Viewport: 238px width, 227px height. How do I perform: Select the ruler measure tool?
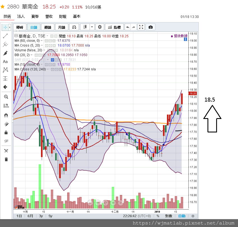point(6,106)
